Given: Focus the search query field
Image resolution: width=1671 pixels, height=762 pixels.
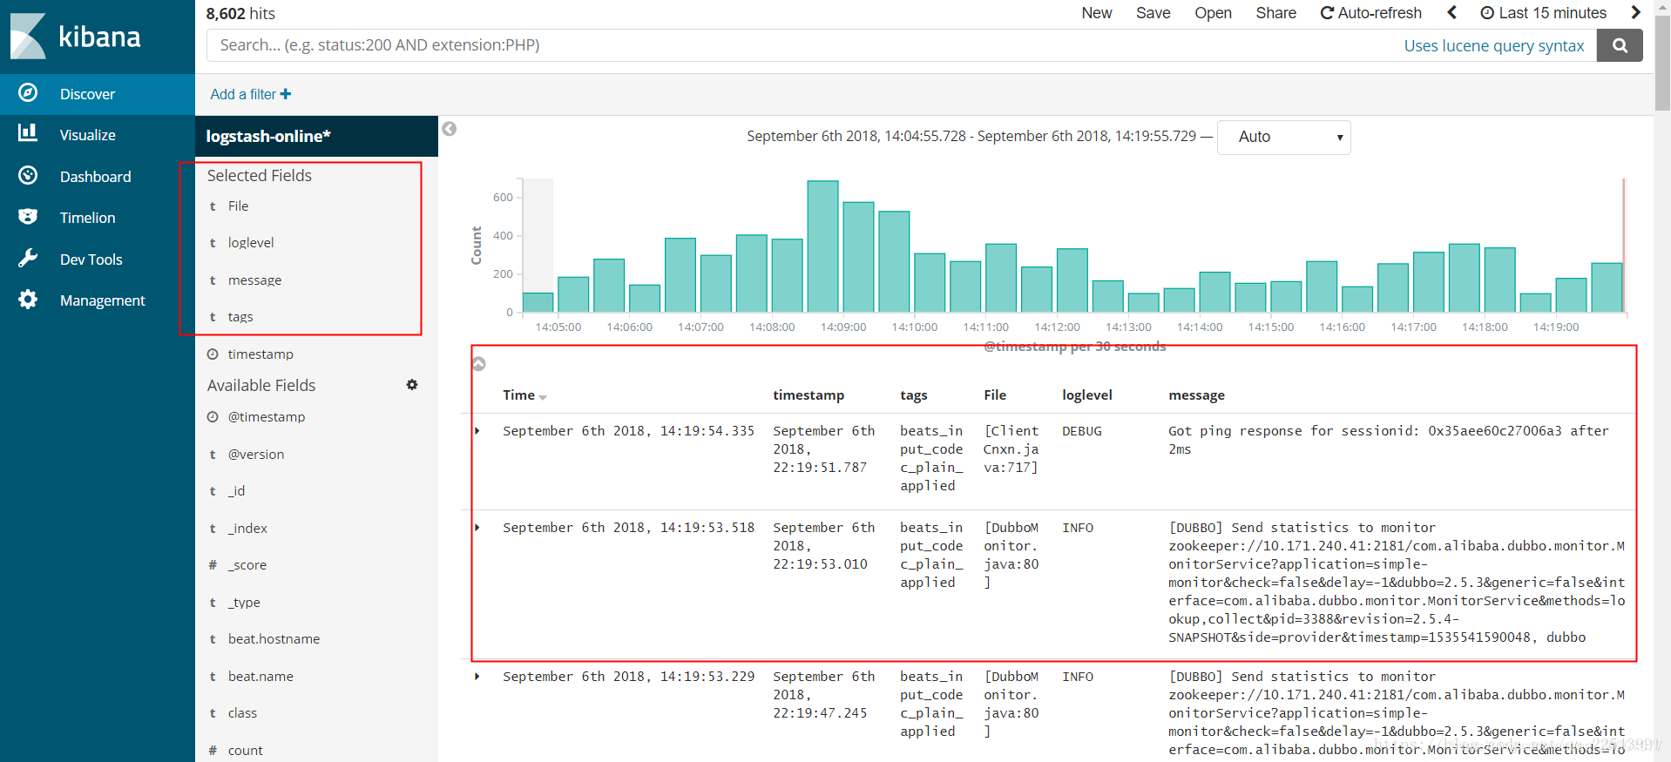Looking at the screenshot, I should point(802,45).
